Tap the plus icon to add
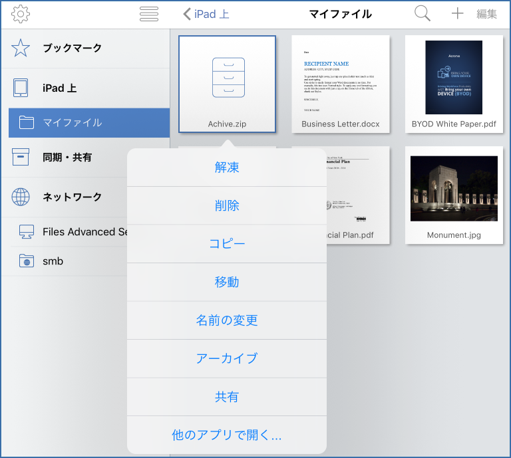511x458 pixels. tap(457, 13)
